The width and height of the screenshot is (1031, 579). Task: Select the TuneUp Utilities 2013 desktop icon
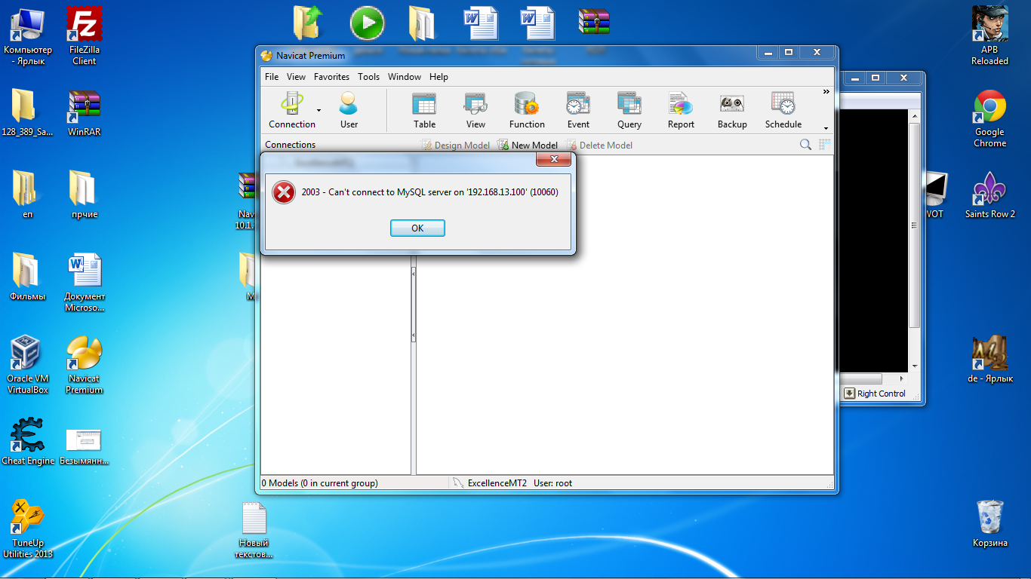coord(28,528)
